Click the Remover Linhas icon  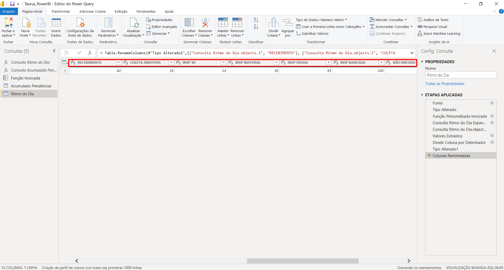pyautogui.click(x=237, y=23)
